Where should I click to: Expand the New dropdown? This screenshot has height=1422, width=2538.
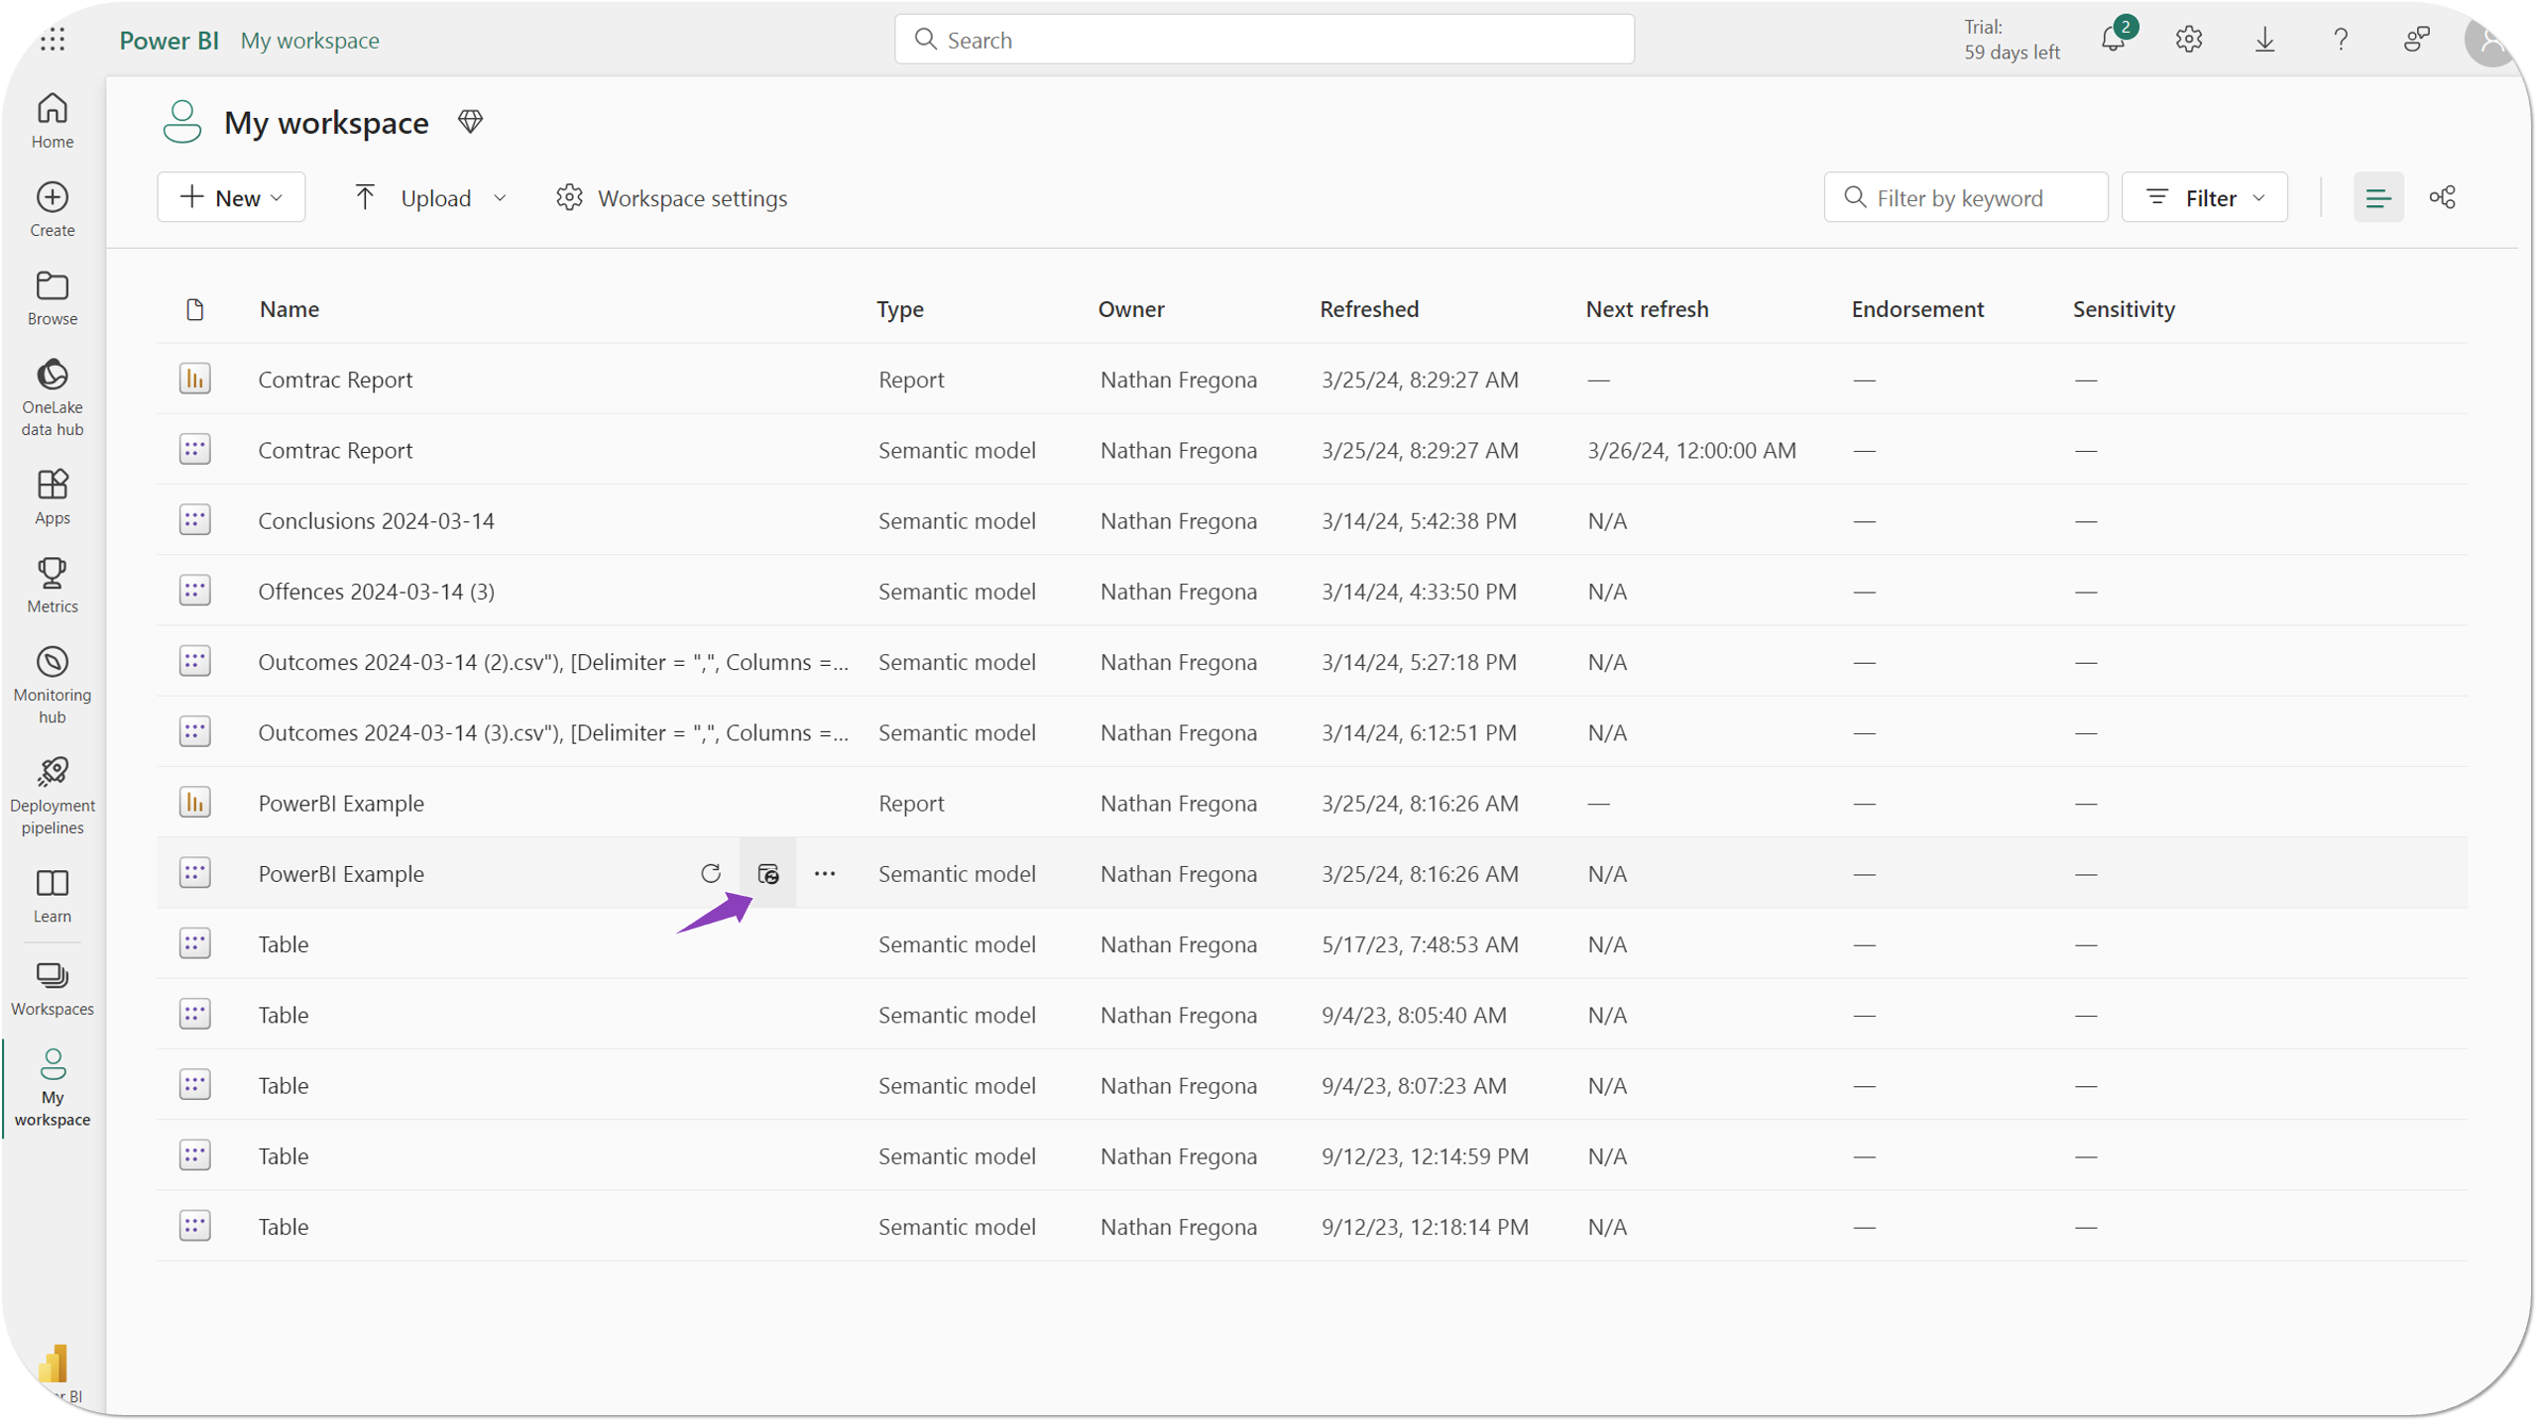point(231,197)
